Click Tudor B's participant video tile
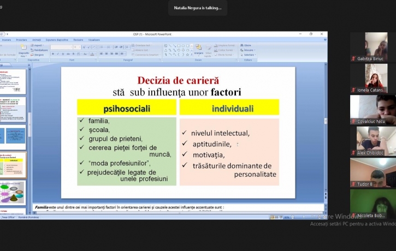This screenshot has width=396, height=251. point(373,172)
